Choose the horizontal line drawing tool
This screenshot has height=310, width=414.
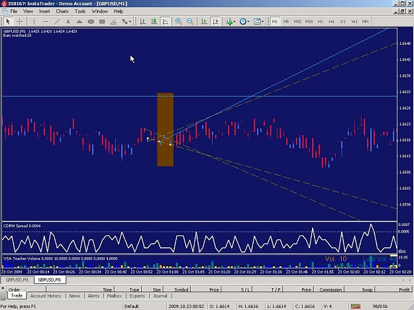pyautogui.click(x=46, y=22)
